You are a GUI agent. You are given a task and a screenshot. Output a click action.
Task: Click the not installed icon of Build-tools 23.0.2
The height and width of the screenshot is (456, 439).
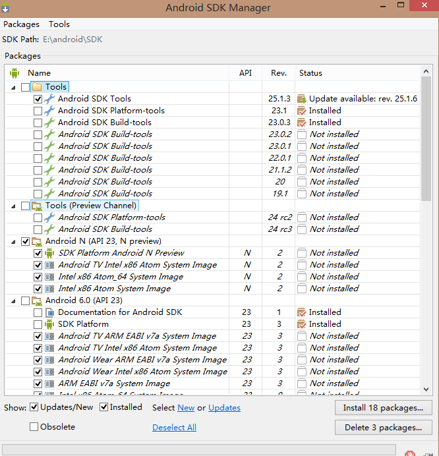tap(302, 134)
